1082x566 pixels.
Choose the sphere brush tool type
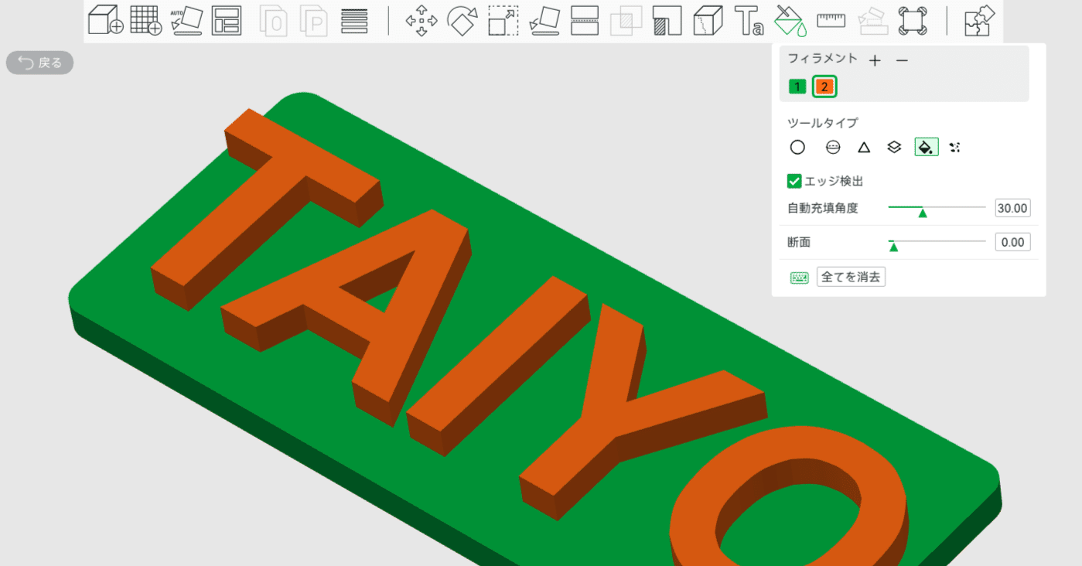point(833,147)
